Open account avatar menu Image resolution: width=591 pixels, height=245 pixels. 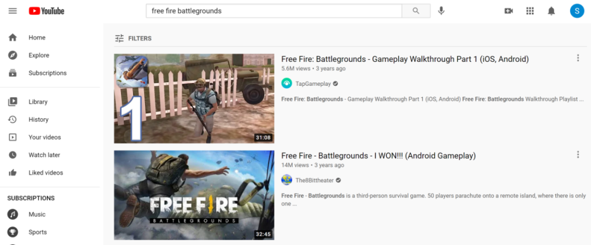(x=577, y=11)
